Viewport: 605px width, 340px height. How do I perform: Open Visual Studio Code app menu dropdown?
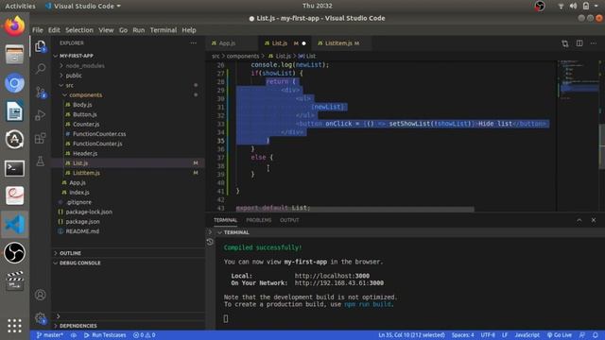coord(83,7)
